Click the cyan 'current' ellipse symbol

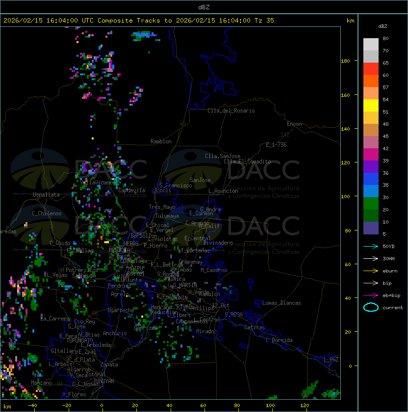pos(371,307)
